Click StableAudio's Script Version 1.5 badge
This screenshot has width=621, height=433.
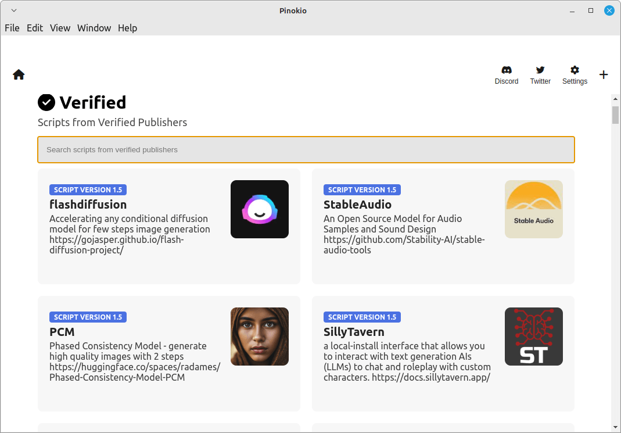[x=362, y=189]
